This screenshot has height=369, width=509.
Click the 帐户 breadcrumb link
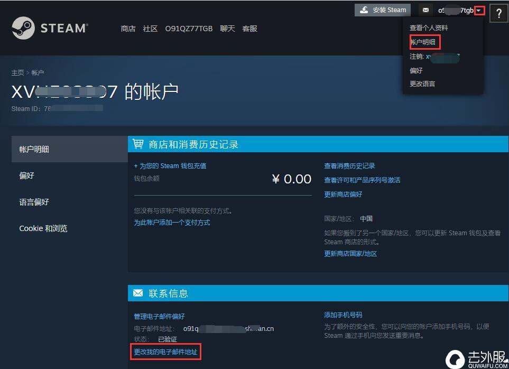coord(38,73)
